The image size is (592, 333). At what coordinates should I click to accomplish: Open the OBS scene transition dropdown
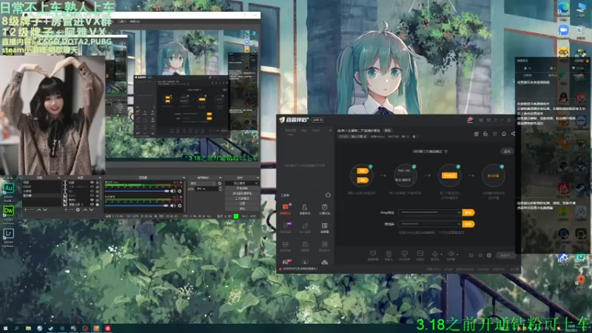click(203, 184)
